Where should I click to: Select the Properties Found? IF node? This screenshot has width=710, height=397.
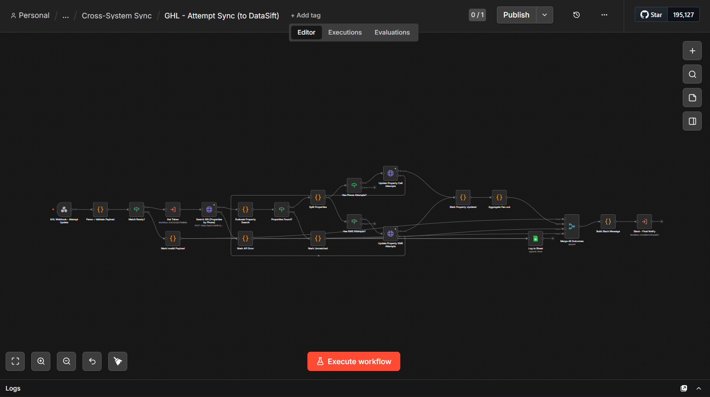[x=282, y=210]
